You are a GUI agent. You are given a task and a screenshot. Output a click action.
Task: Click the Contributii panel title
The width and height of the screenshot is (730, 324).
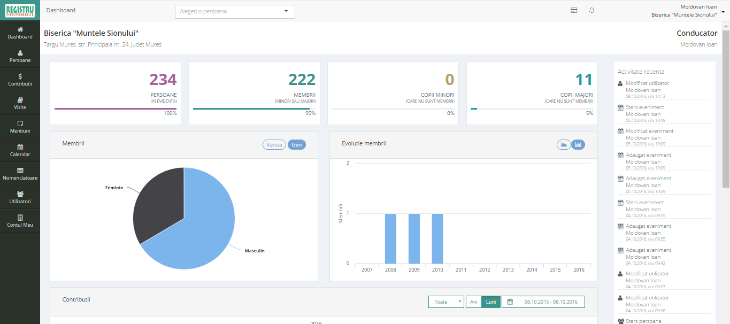pyautogui.click(x=76, y=299)
